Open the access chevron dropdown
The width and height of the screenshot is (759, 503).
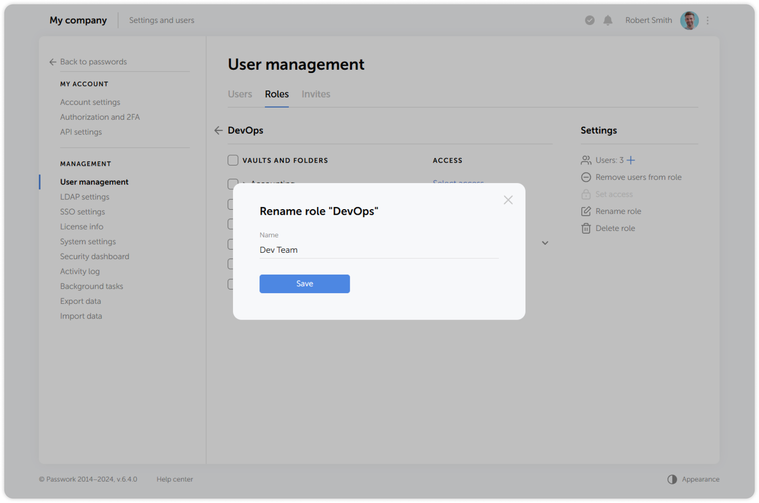pyautogui.click(x=545, y=243)
